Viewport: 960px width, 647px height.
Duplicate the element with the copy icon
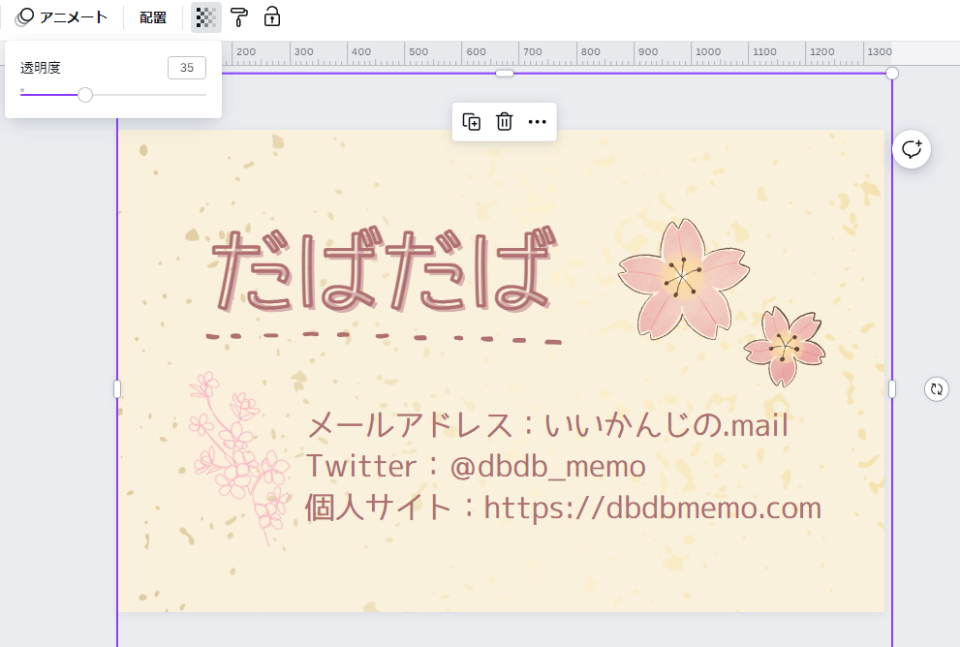(x=472, y=122)
